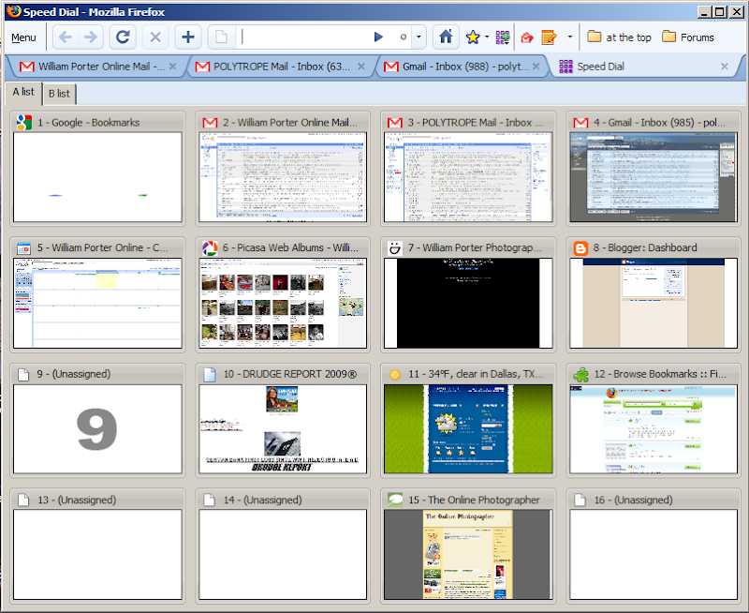
Task: Go to the Home page
Action: tap(446, 37)
